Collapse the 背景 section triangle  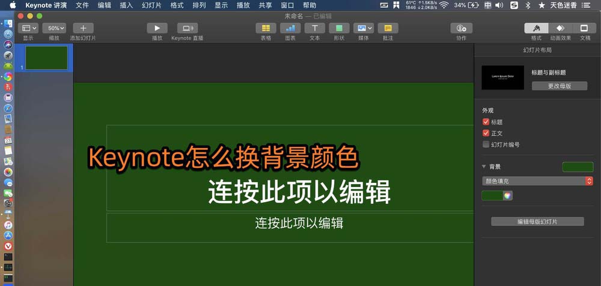coord(484,167)
